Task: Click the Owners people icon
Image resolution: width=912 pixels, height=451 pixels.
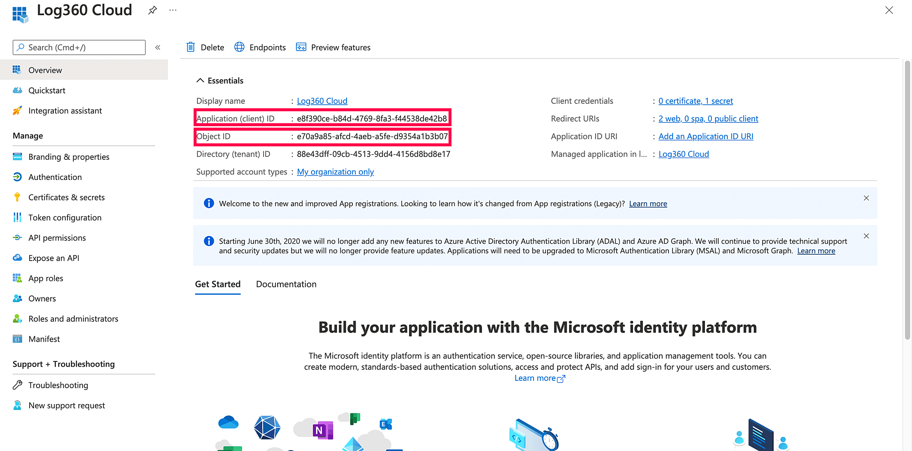Action: (17, 298)
